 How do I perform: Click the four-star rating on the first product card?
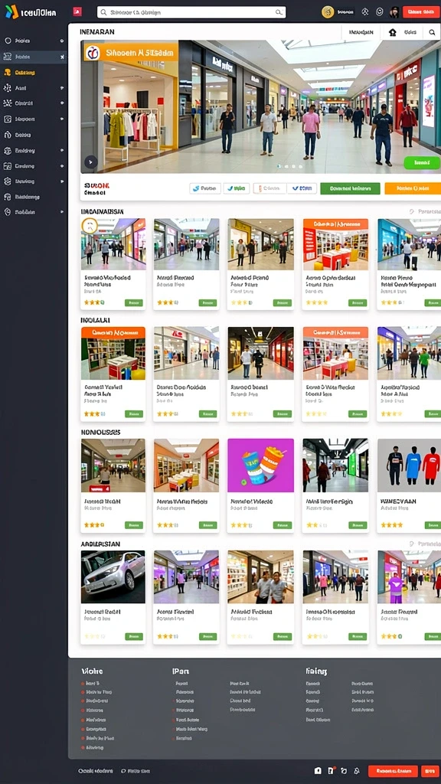click(x=93, y=302)
